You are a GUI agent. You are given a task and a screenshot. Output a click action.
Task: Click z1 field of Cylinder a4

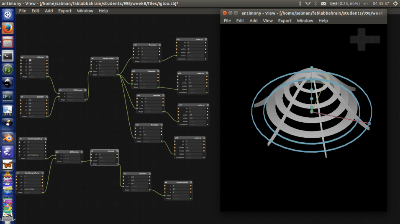click(x=36, y=110)
